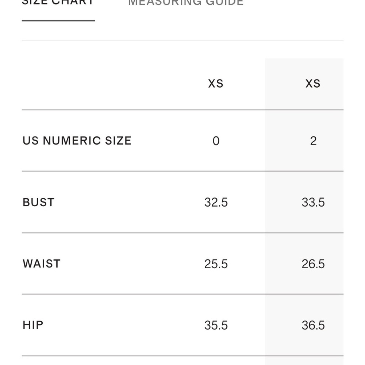
Task: Click the gray highlighted column above second XS
Action: tap(304, 66)
